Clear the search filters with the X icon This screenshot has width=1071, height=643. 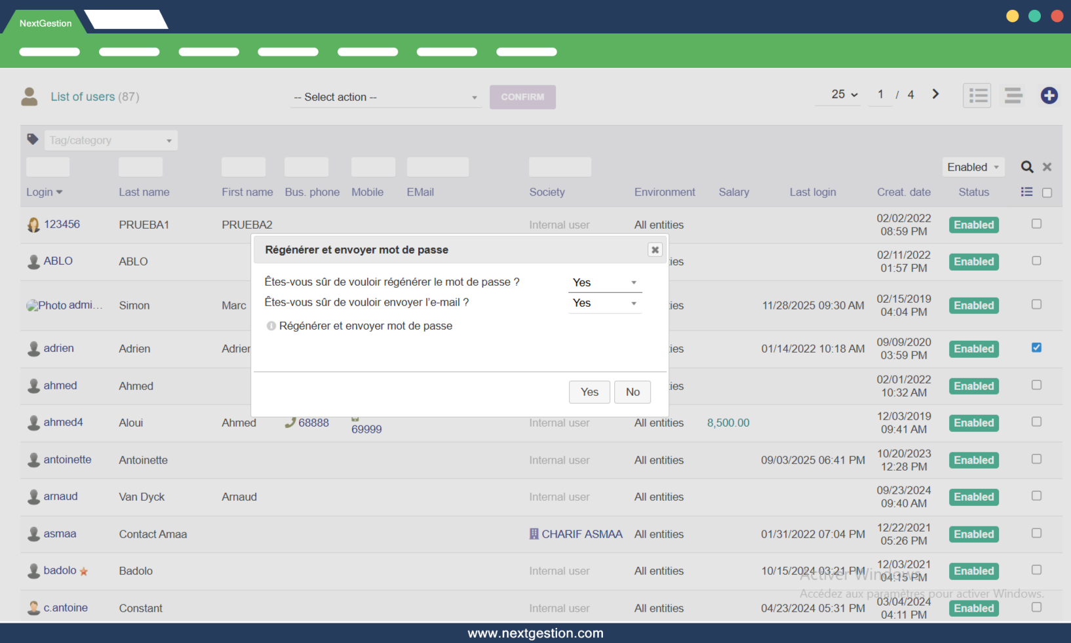coord(1047,167)
